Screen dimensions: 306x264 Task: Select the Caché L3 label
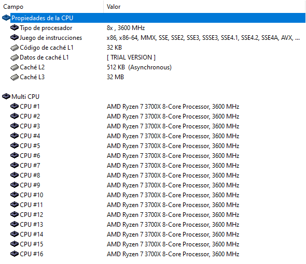[x=32, y=77]
